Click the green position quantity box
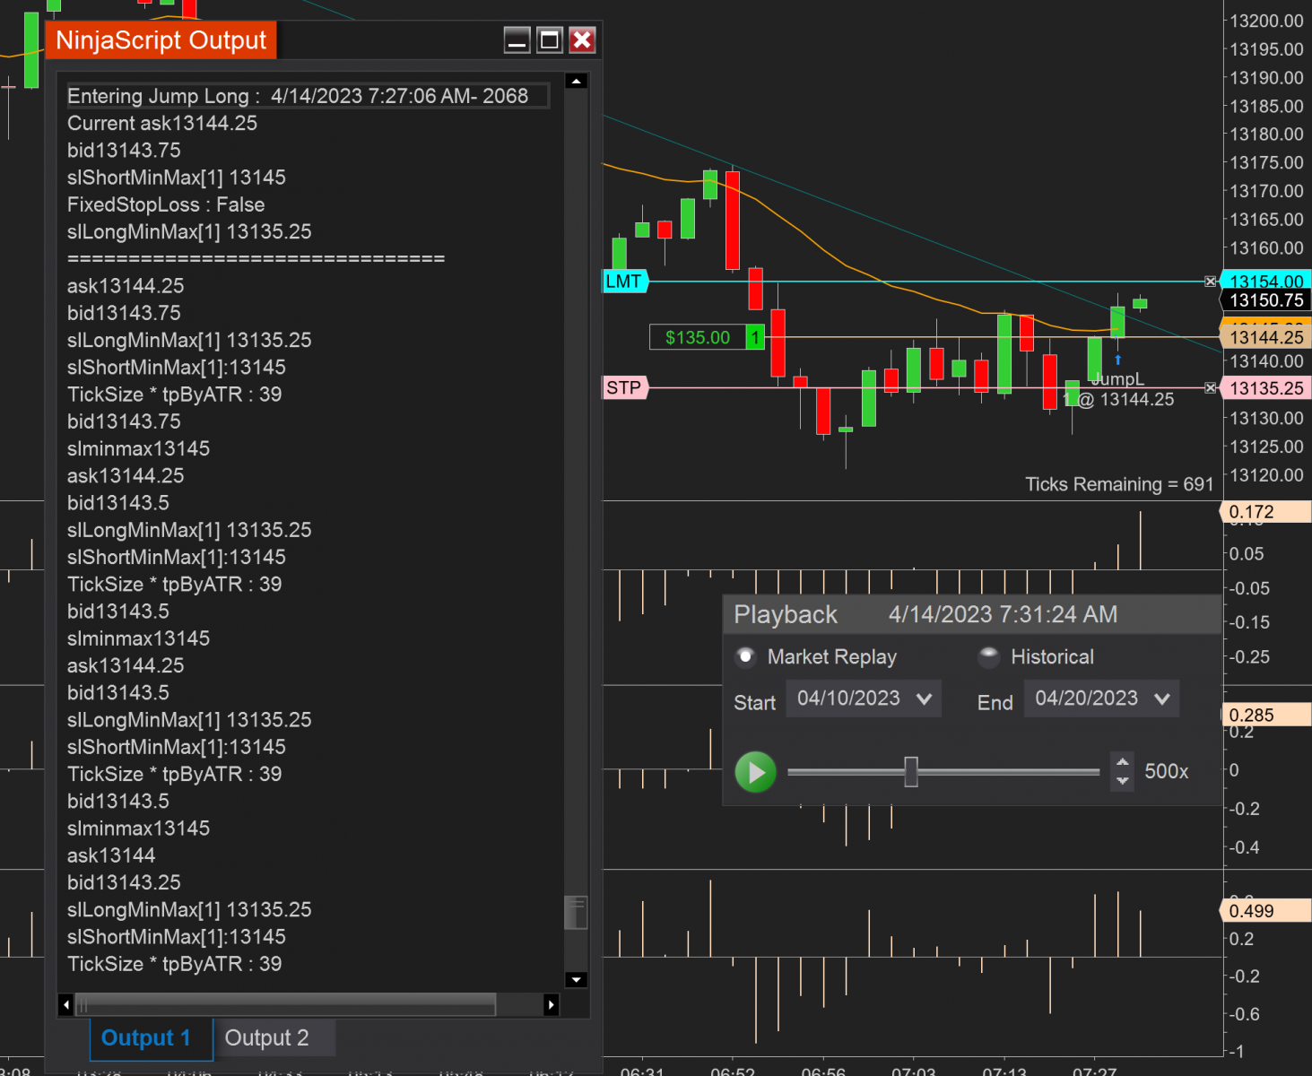This screenshot has width=1312, height=1076. click(x=756, y=338)
